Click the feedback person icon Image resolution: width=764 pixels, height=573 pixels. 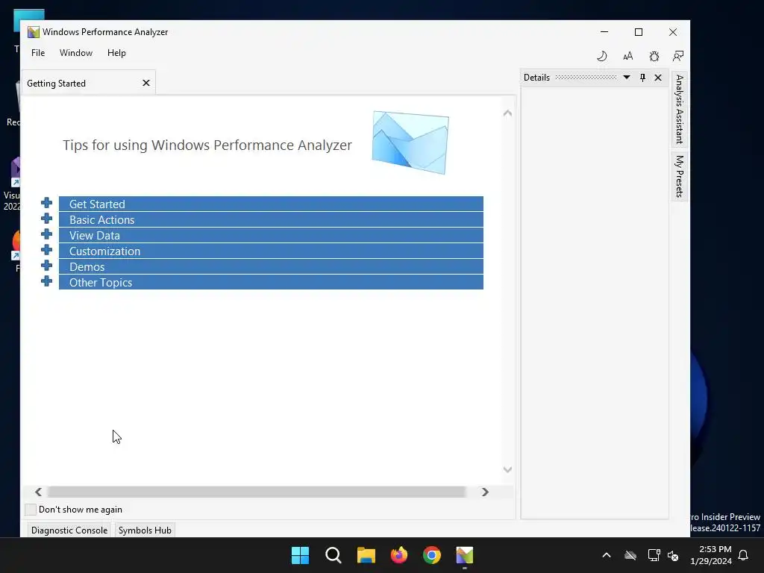pyautogui.click(x=677, y=56)
